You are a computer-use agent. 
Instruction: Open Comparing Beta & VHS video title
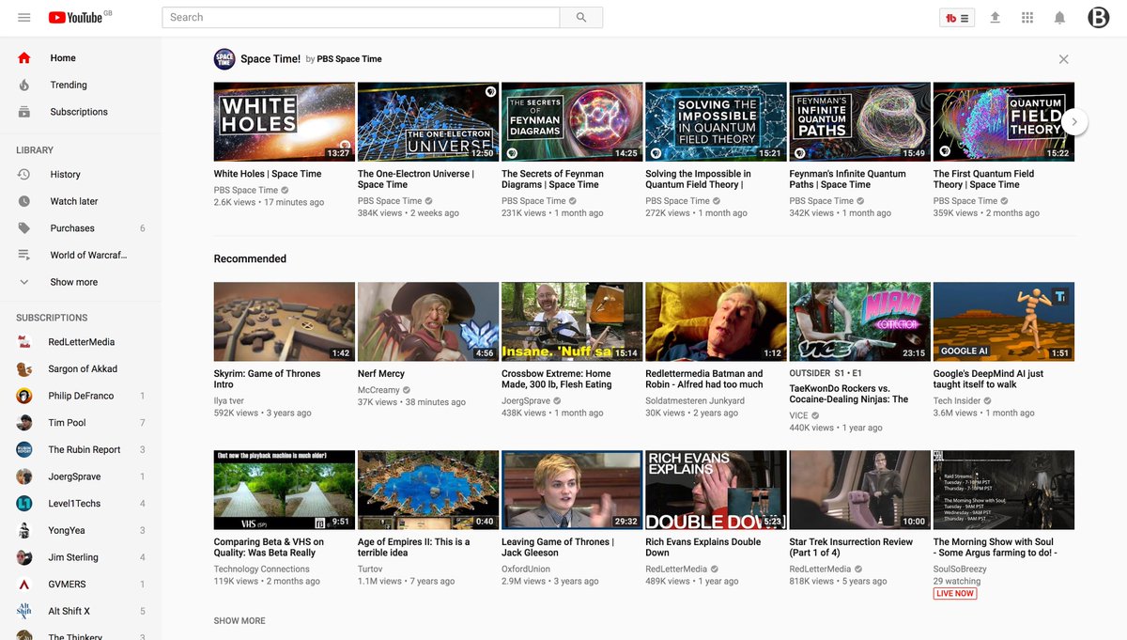coord(269,547)
